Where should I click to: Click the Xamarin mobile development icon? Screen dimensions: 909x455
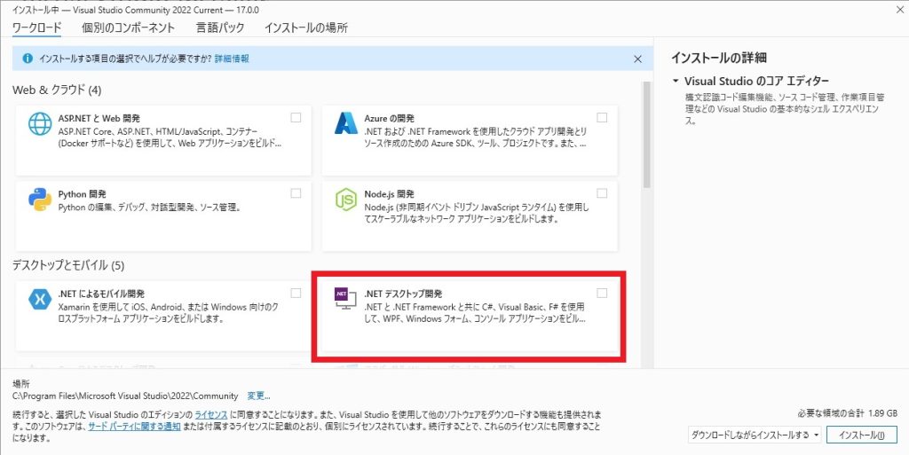coord(40,299)
